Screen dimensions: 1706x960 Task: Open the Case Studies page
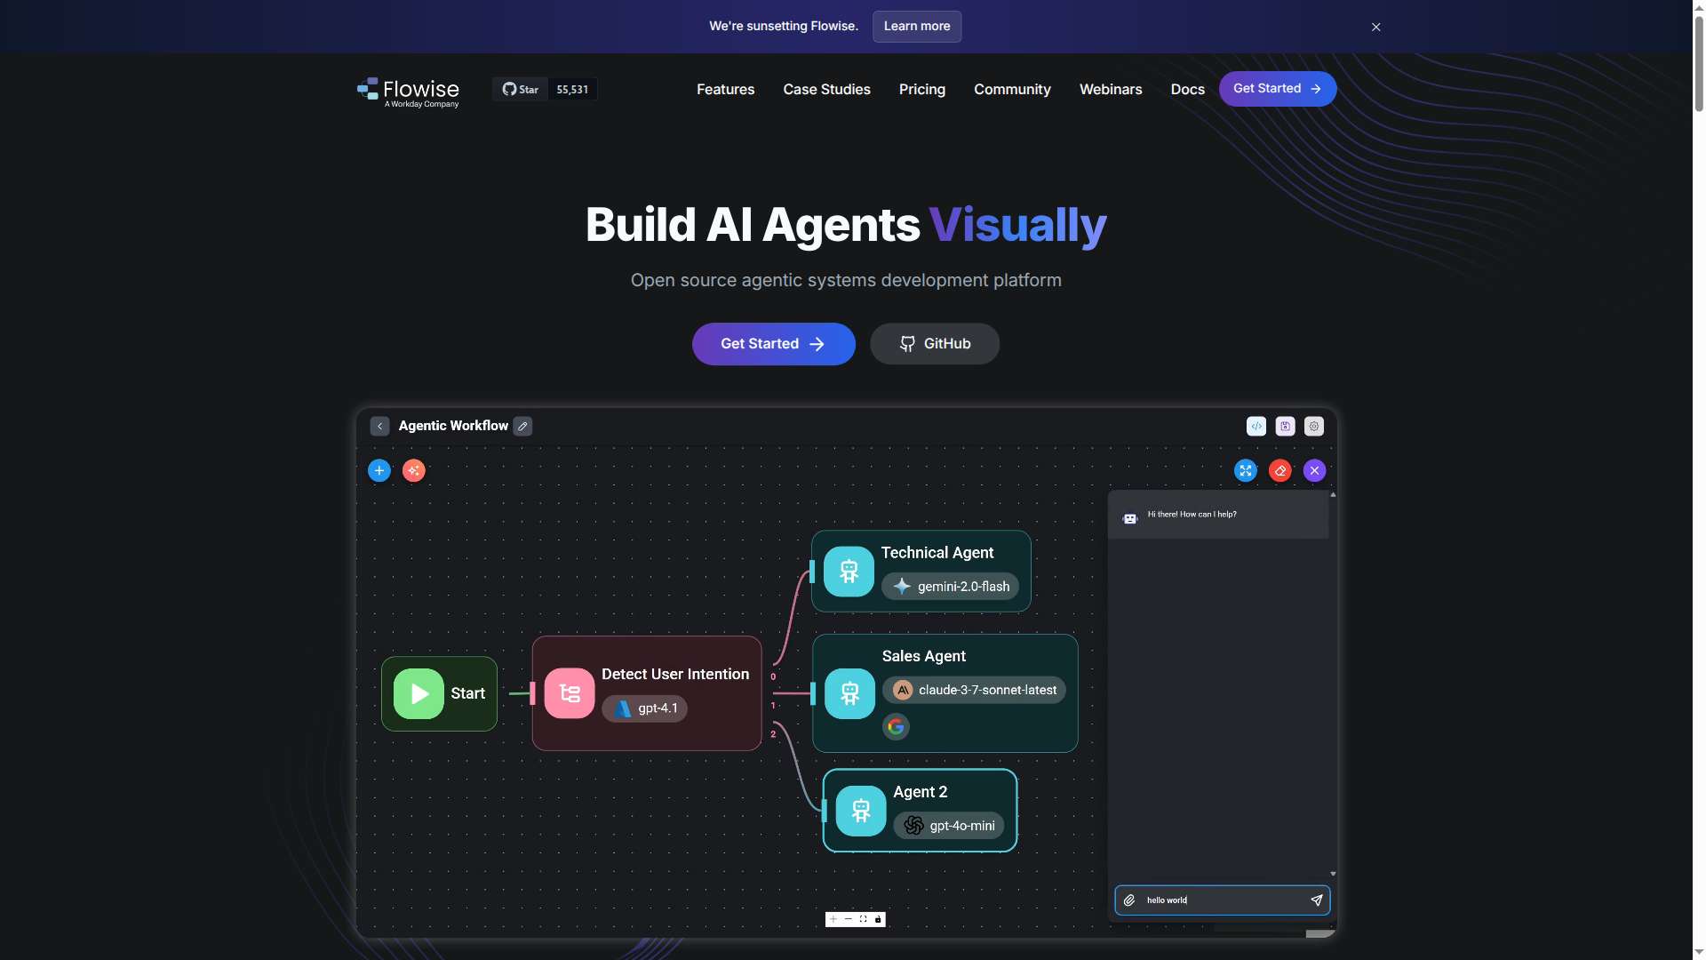(826, 89)
